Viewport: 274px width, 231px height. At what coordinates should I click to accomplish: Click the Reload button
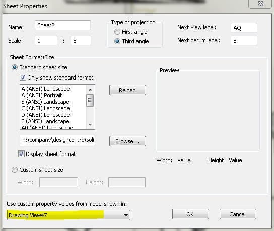point(127,90)
